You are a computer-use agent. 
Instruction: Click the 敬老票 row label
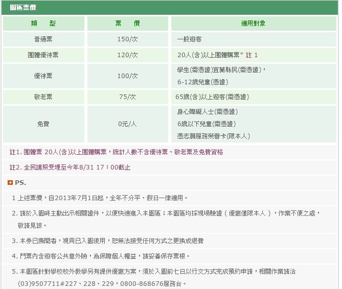pyautogui.click(x=43, y=97)
